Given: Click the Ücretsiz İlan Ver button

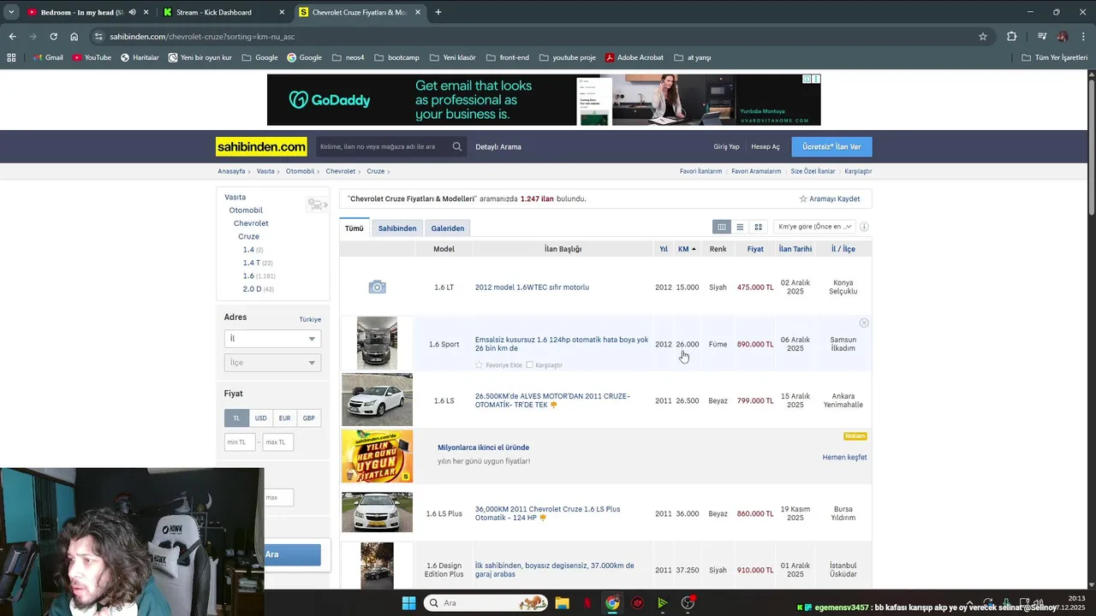Looking at the screenshot, I should (831, 147).
